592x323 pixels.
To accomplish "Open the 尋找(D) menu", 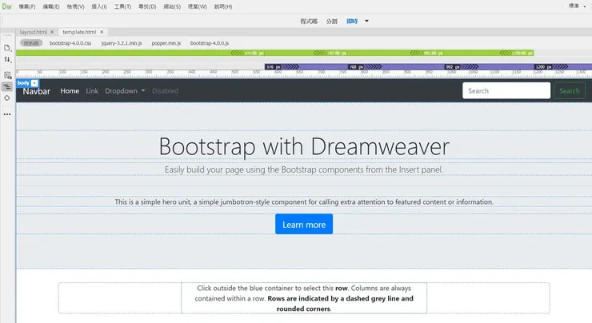I will (147, 6).
